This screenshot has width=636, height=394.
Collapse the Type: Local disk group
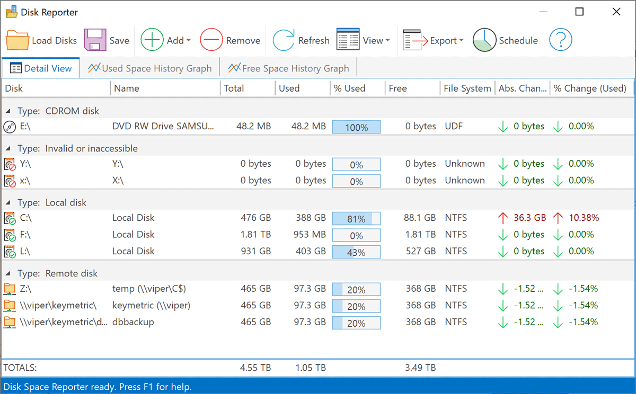[x=9, y=203]
